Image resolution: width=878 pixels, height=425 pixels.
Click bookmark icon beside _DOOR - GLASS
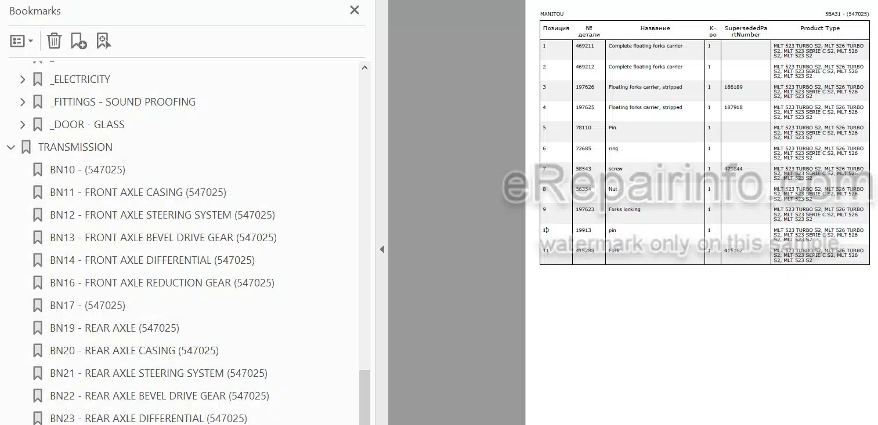(38, 125)
